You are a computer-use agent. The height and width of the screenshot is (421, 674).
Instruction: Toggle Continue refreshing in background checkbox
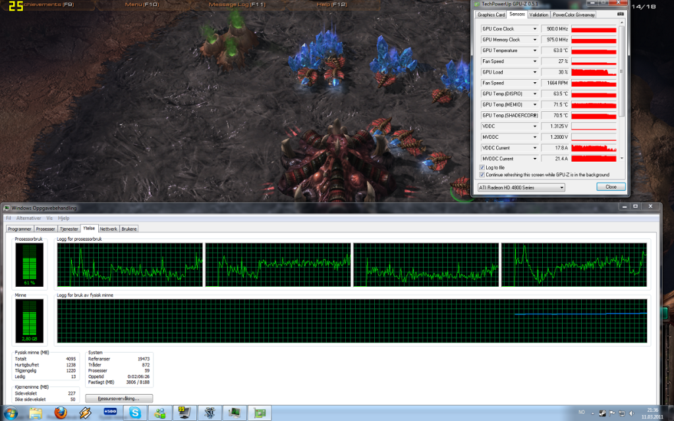482,175
